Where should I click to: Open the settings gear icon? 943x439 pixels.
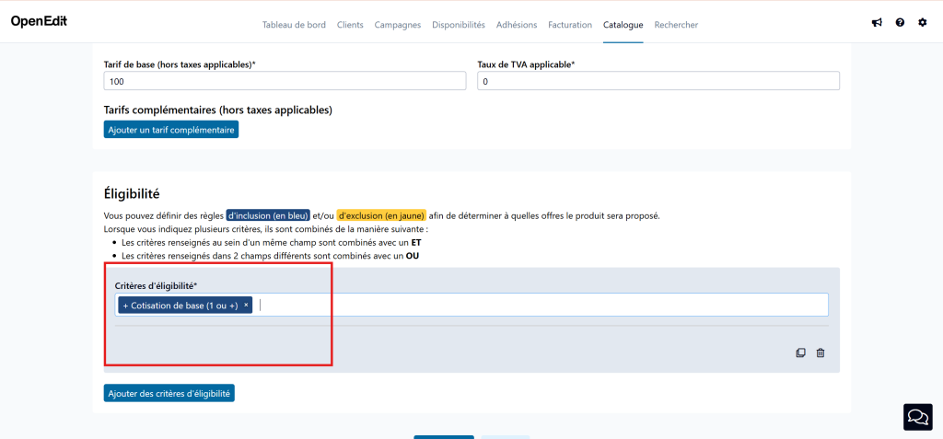(922, 23)
